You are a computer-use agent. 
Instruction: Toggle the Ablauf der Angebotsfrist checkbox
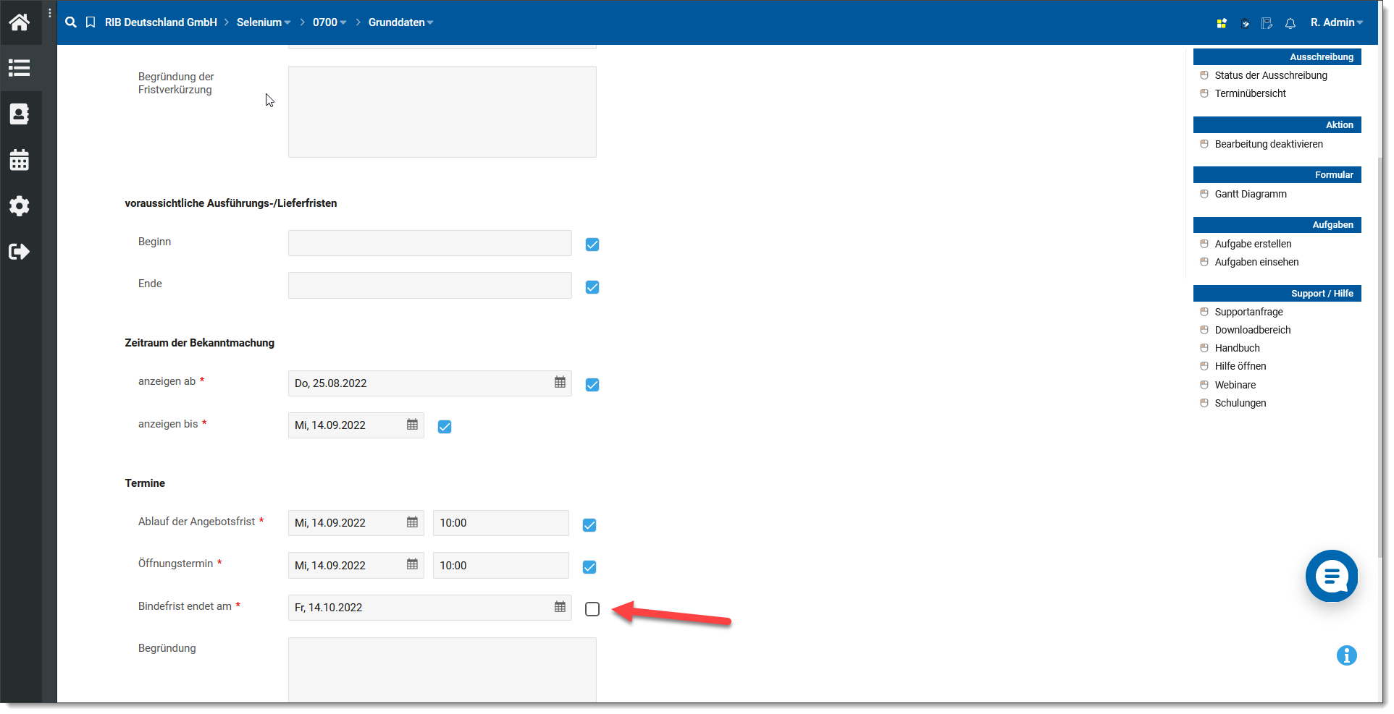(x=589, y=525)
